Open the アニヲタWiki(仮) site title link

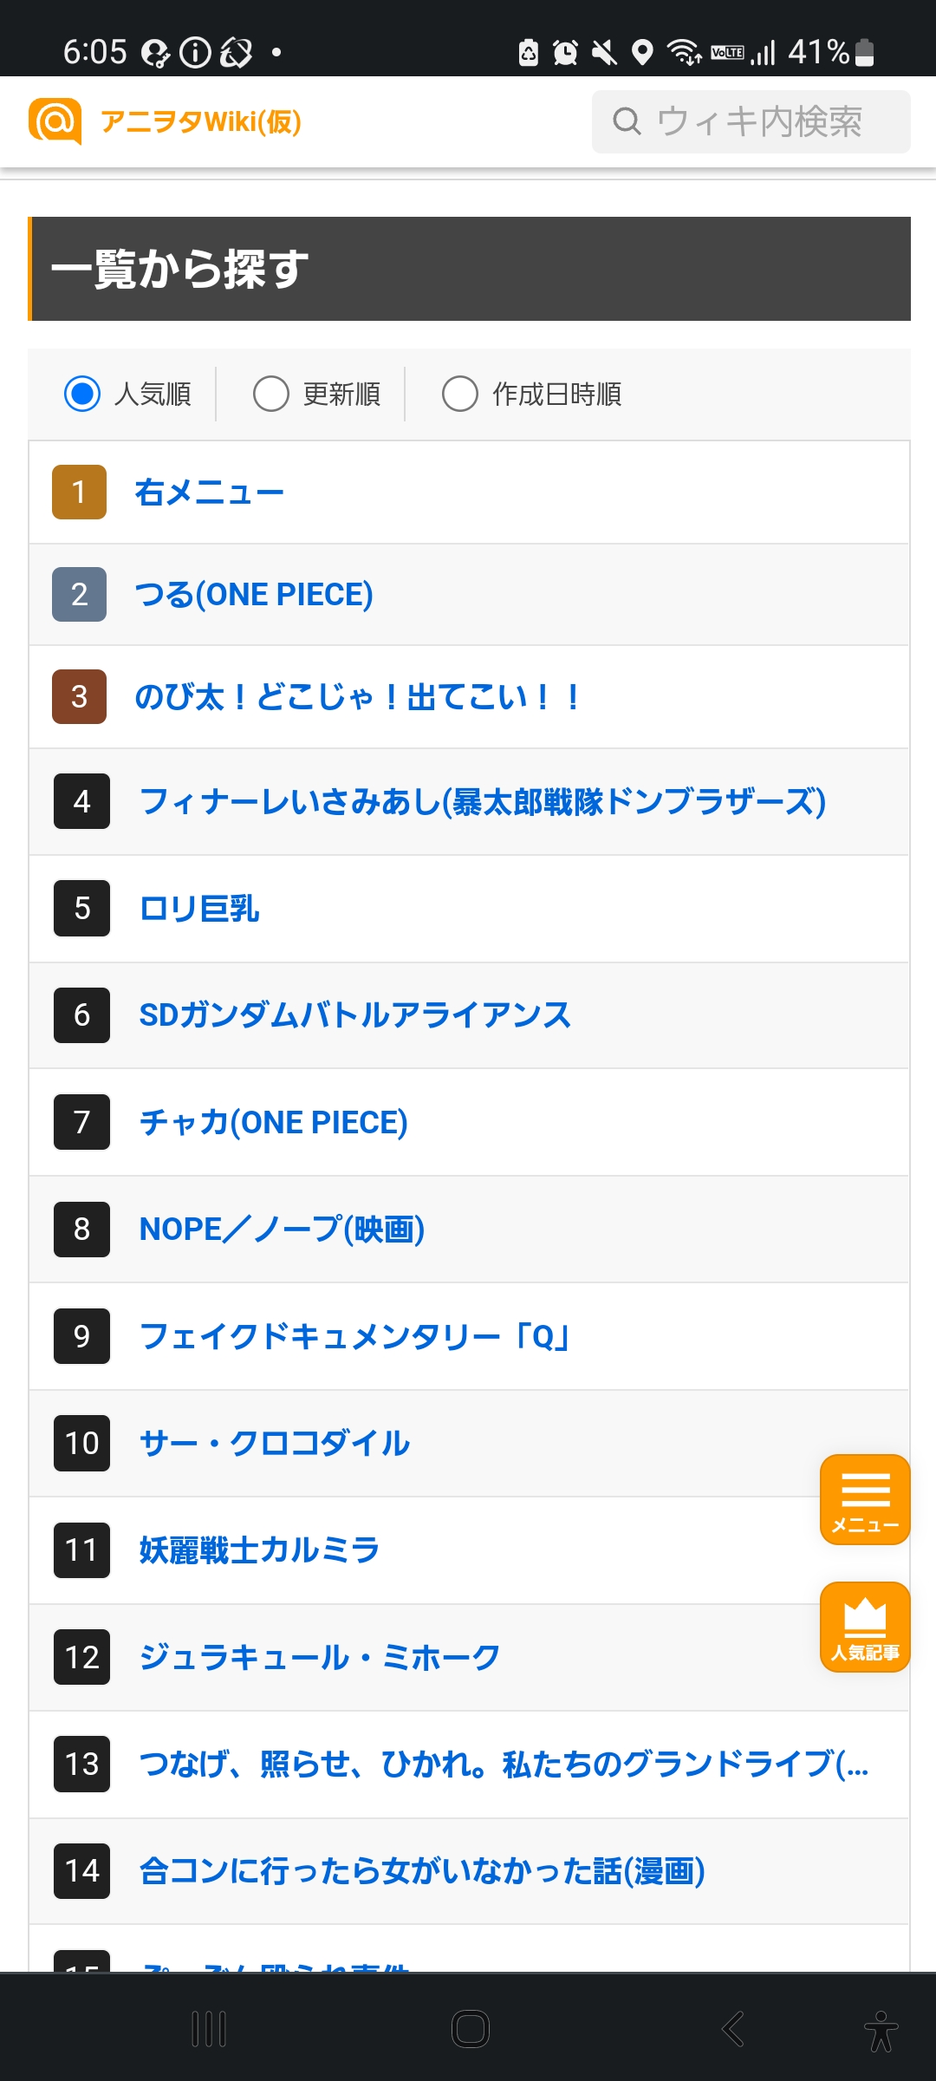(201, 121)
